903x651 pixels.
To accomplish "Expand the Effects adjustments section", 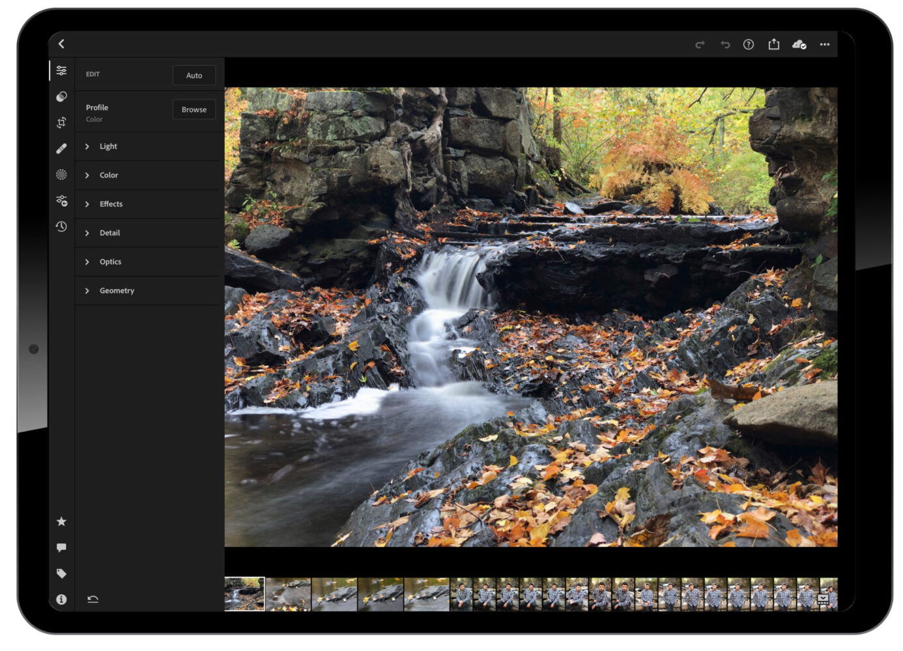I will (111, 204).
